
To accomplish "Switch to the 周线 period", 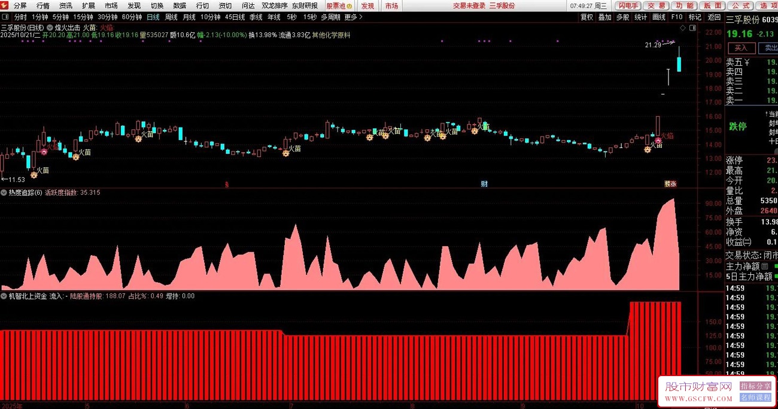I will tap(171, 17).
